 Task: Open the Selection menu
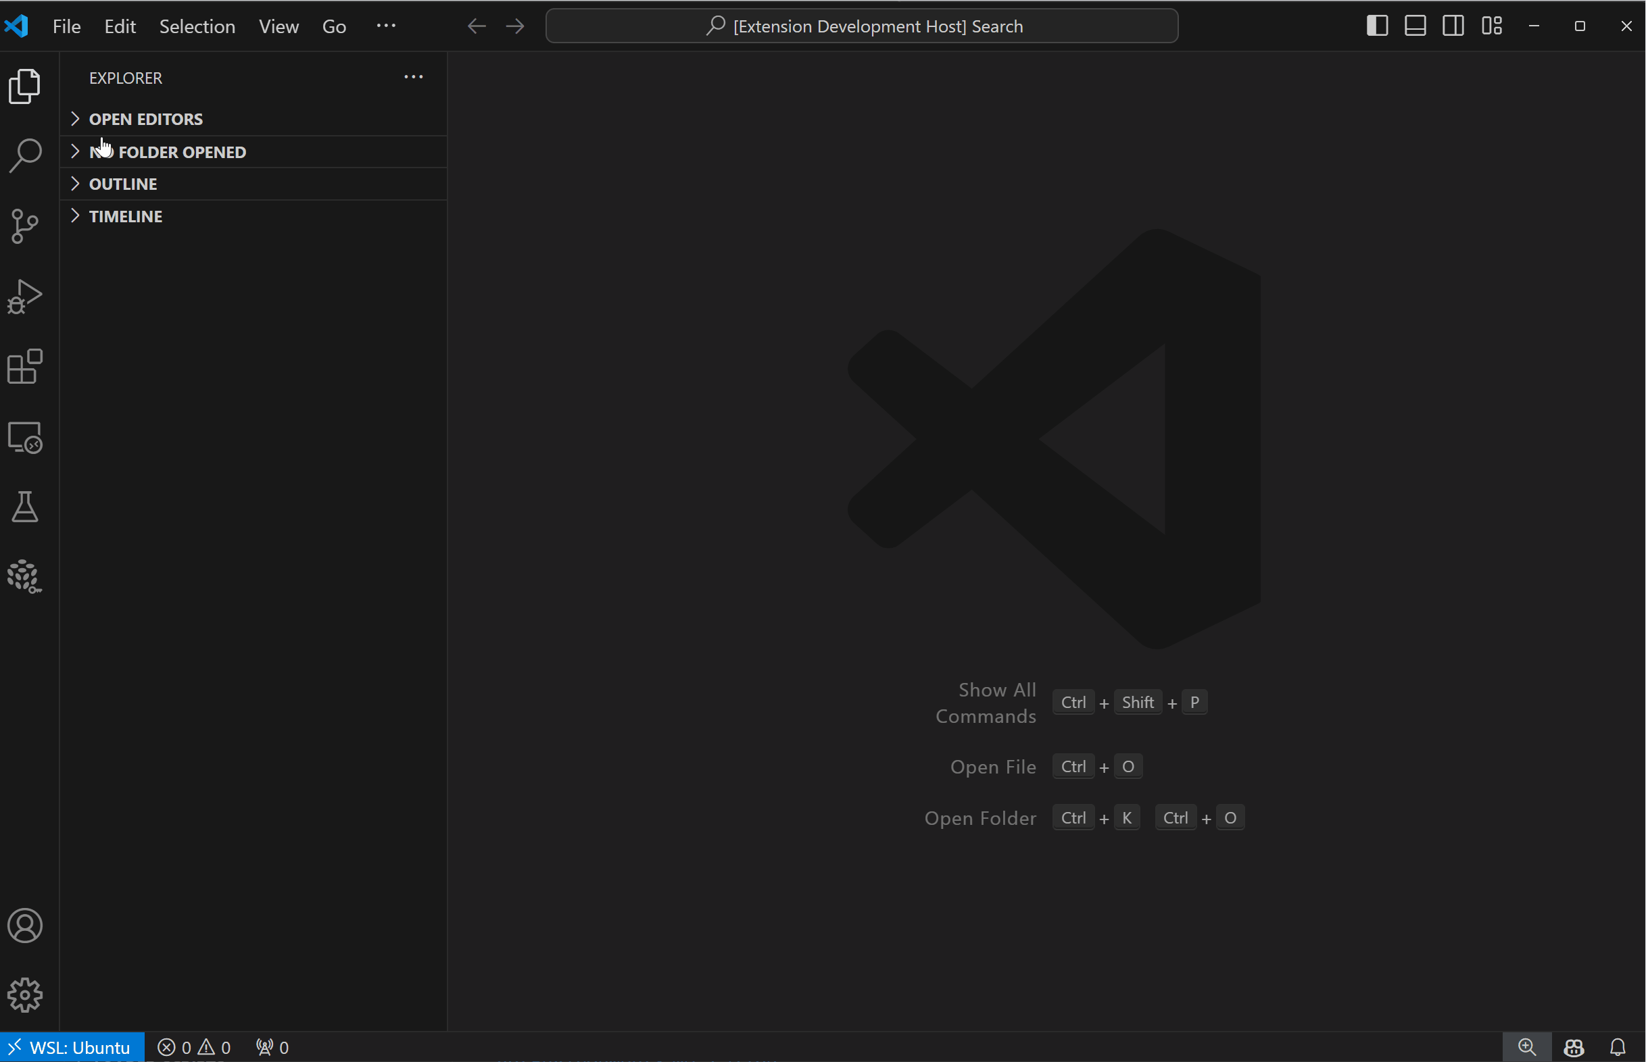(x=197, y=26)
